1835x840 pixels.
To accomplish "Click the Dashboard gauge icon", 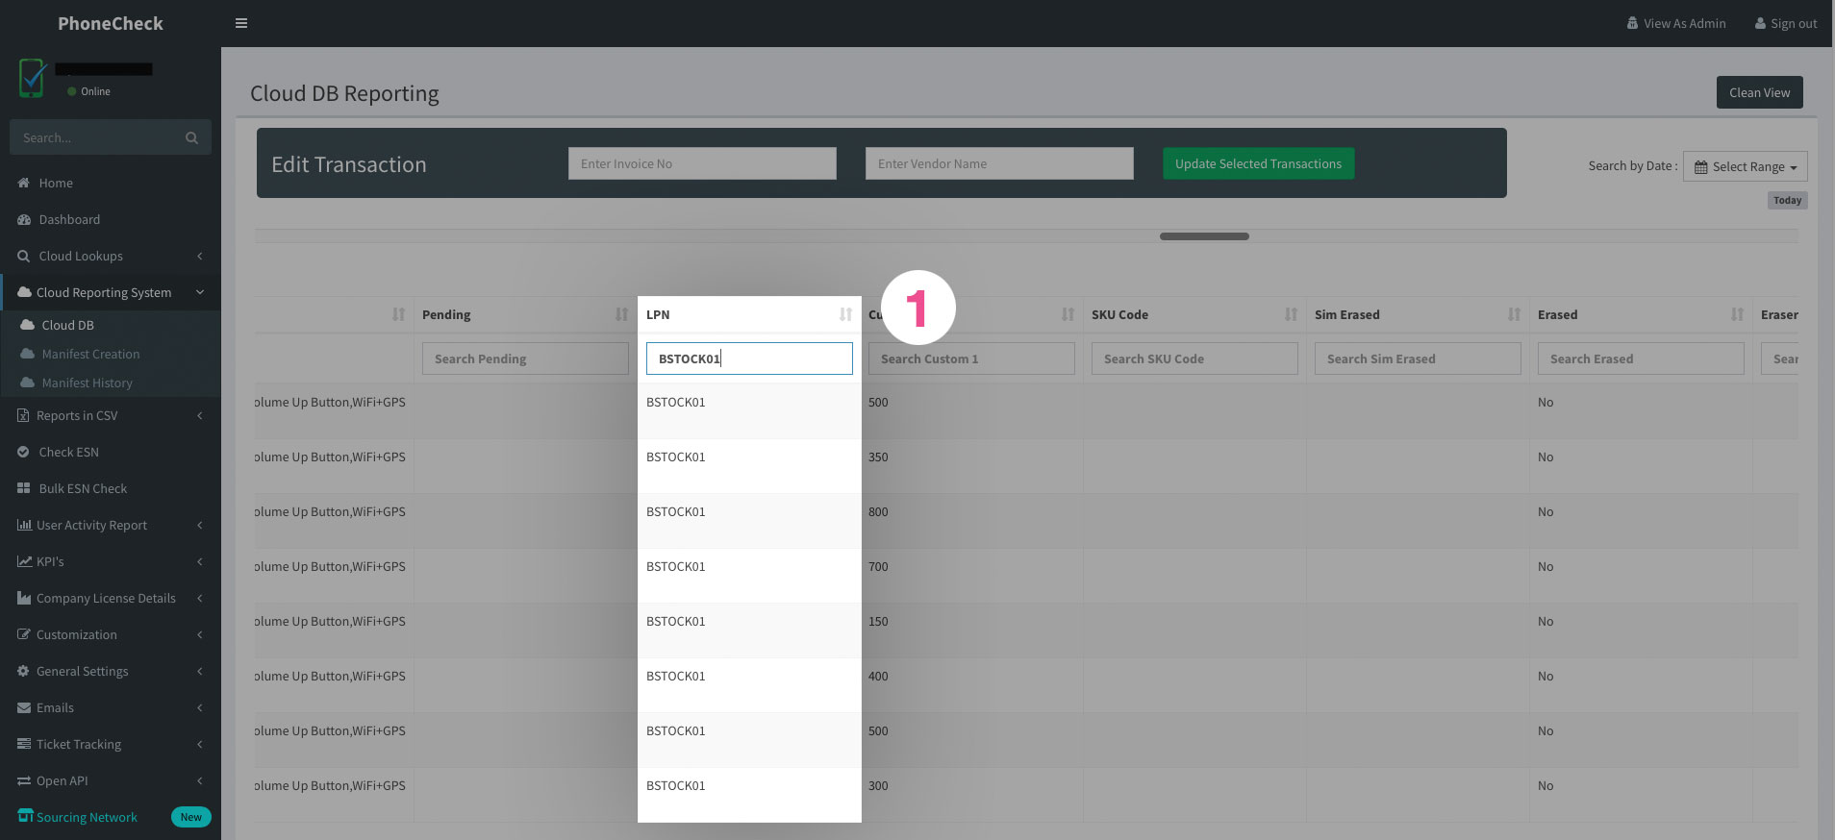I will 24,219.
